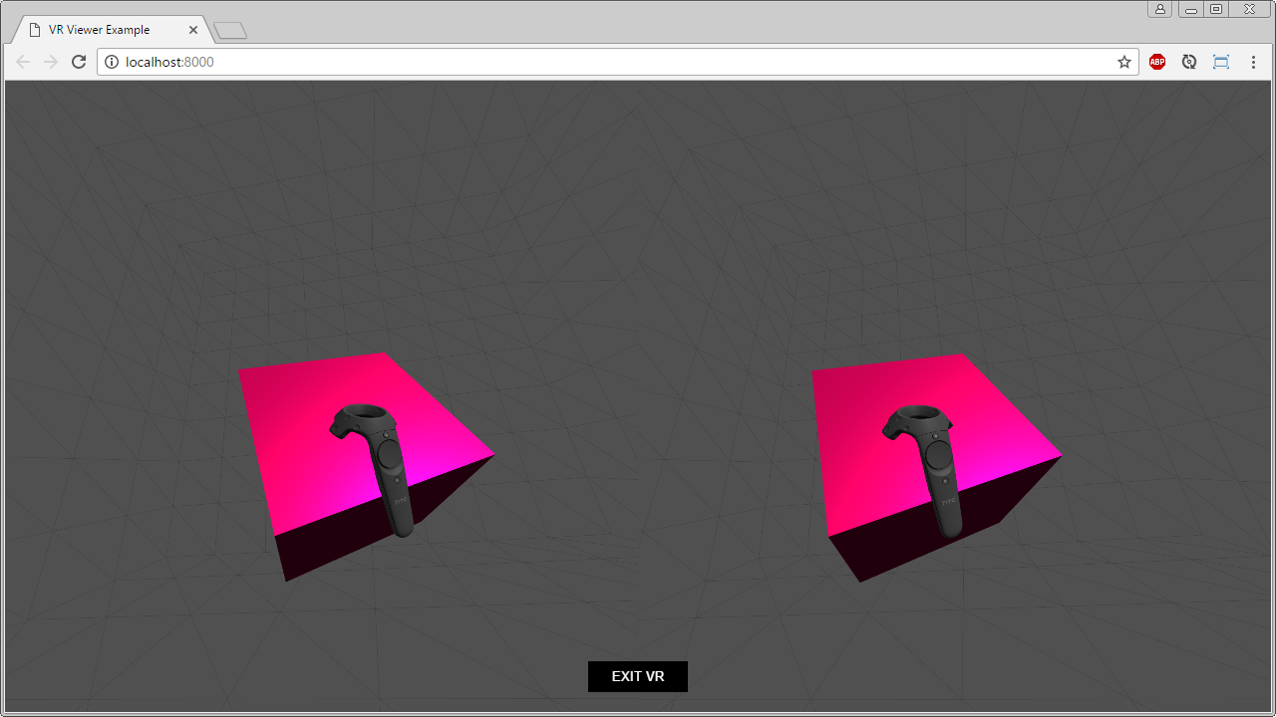Open a new tab
Viewport: 1276px width, 717px height.
(x=230, y=31)
